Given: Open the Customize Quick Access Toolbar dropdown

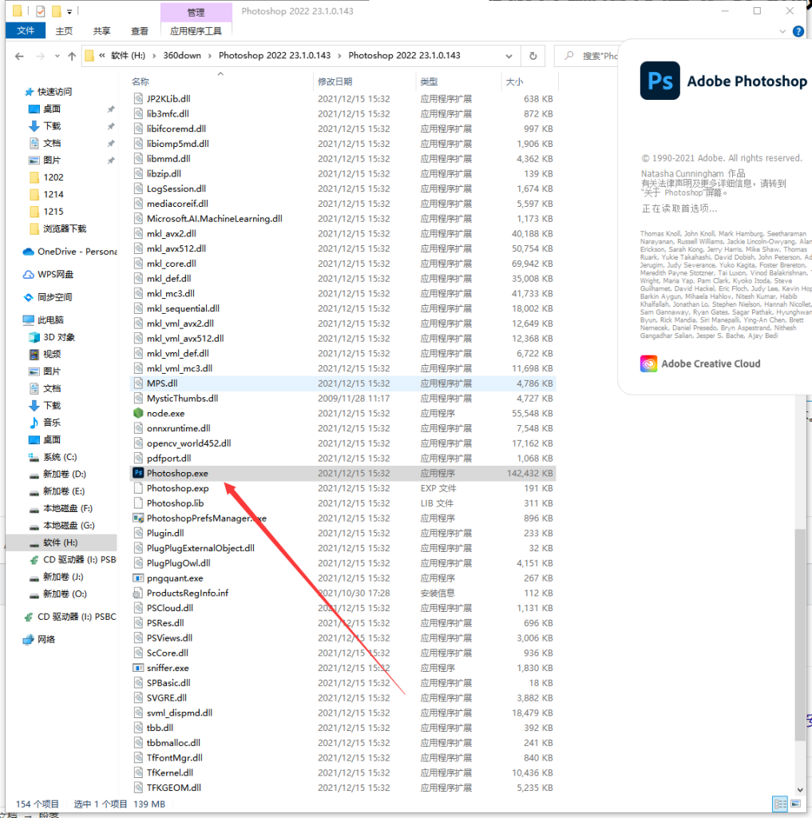Looking at the screenshot, I should click(69, 12).
